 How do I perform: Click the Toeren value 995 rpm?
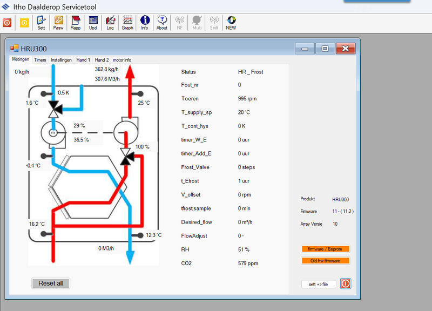[x=247, y=99]
